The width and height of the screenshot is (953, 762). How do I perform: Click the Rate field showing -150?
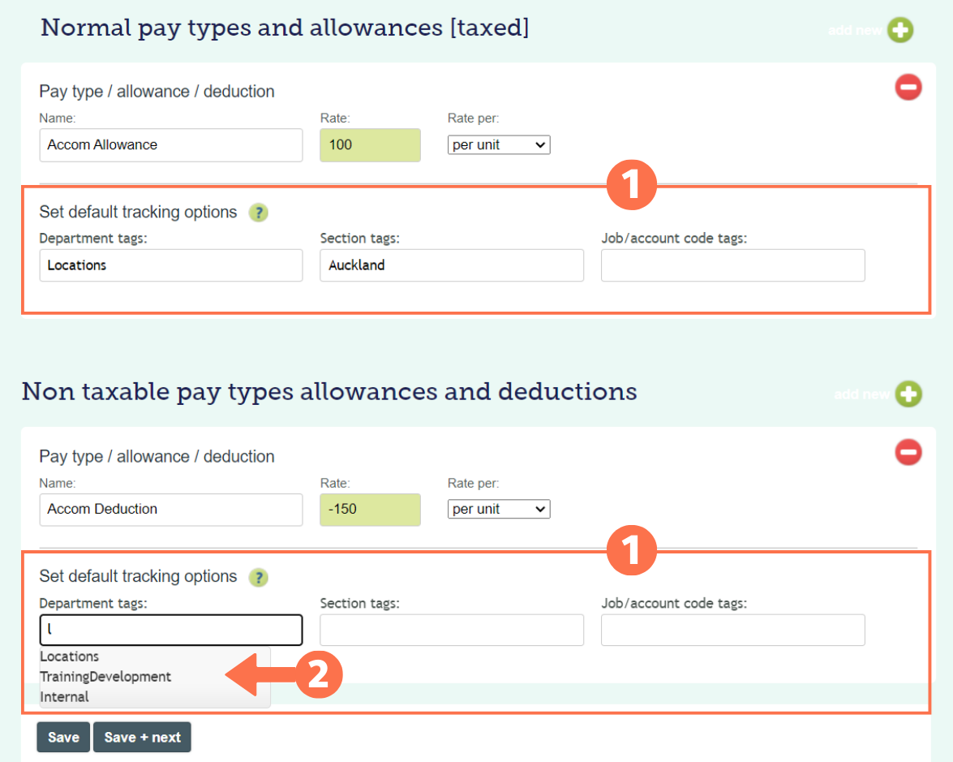coord(370,509)
